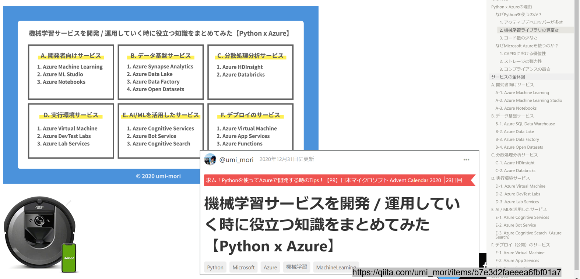The height and width of the screenshot is (279, 580).
Task: Select the Azure tag
Action: (x=270, y=267)
